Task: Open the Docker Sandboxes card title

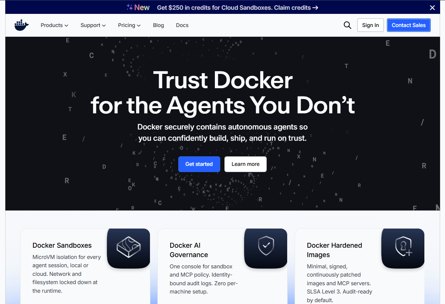Action: point(62,245)
